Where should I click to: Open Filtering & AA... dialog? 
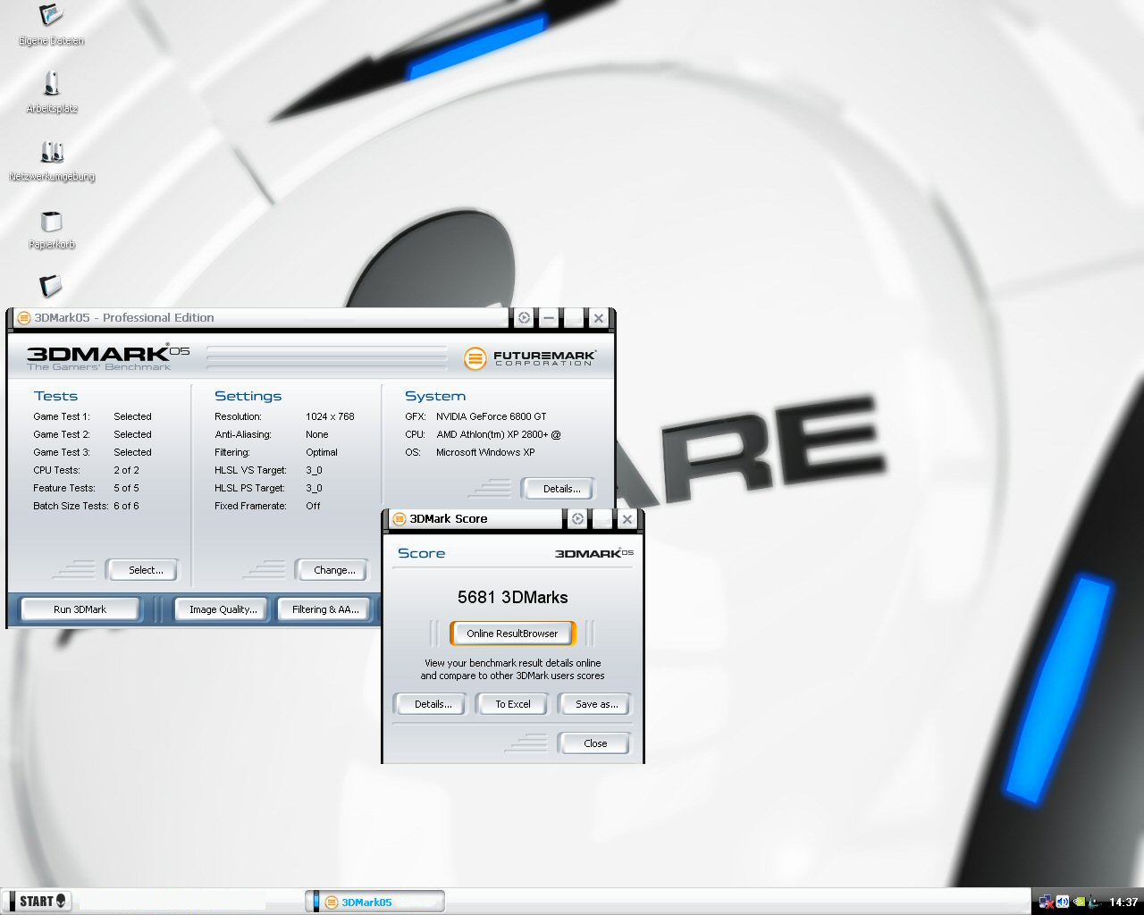324,609
